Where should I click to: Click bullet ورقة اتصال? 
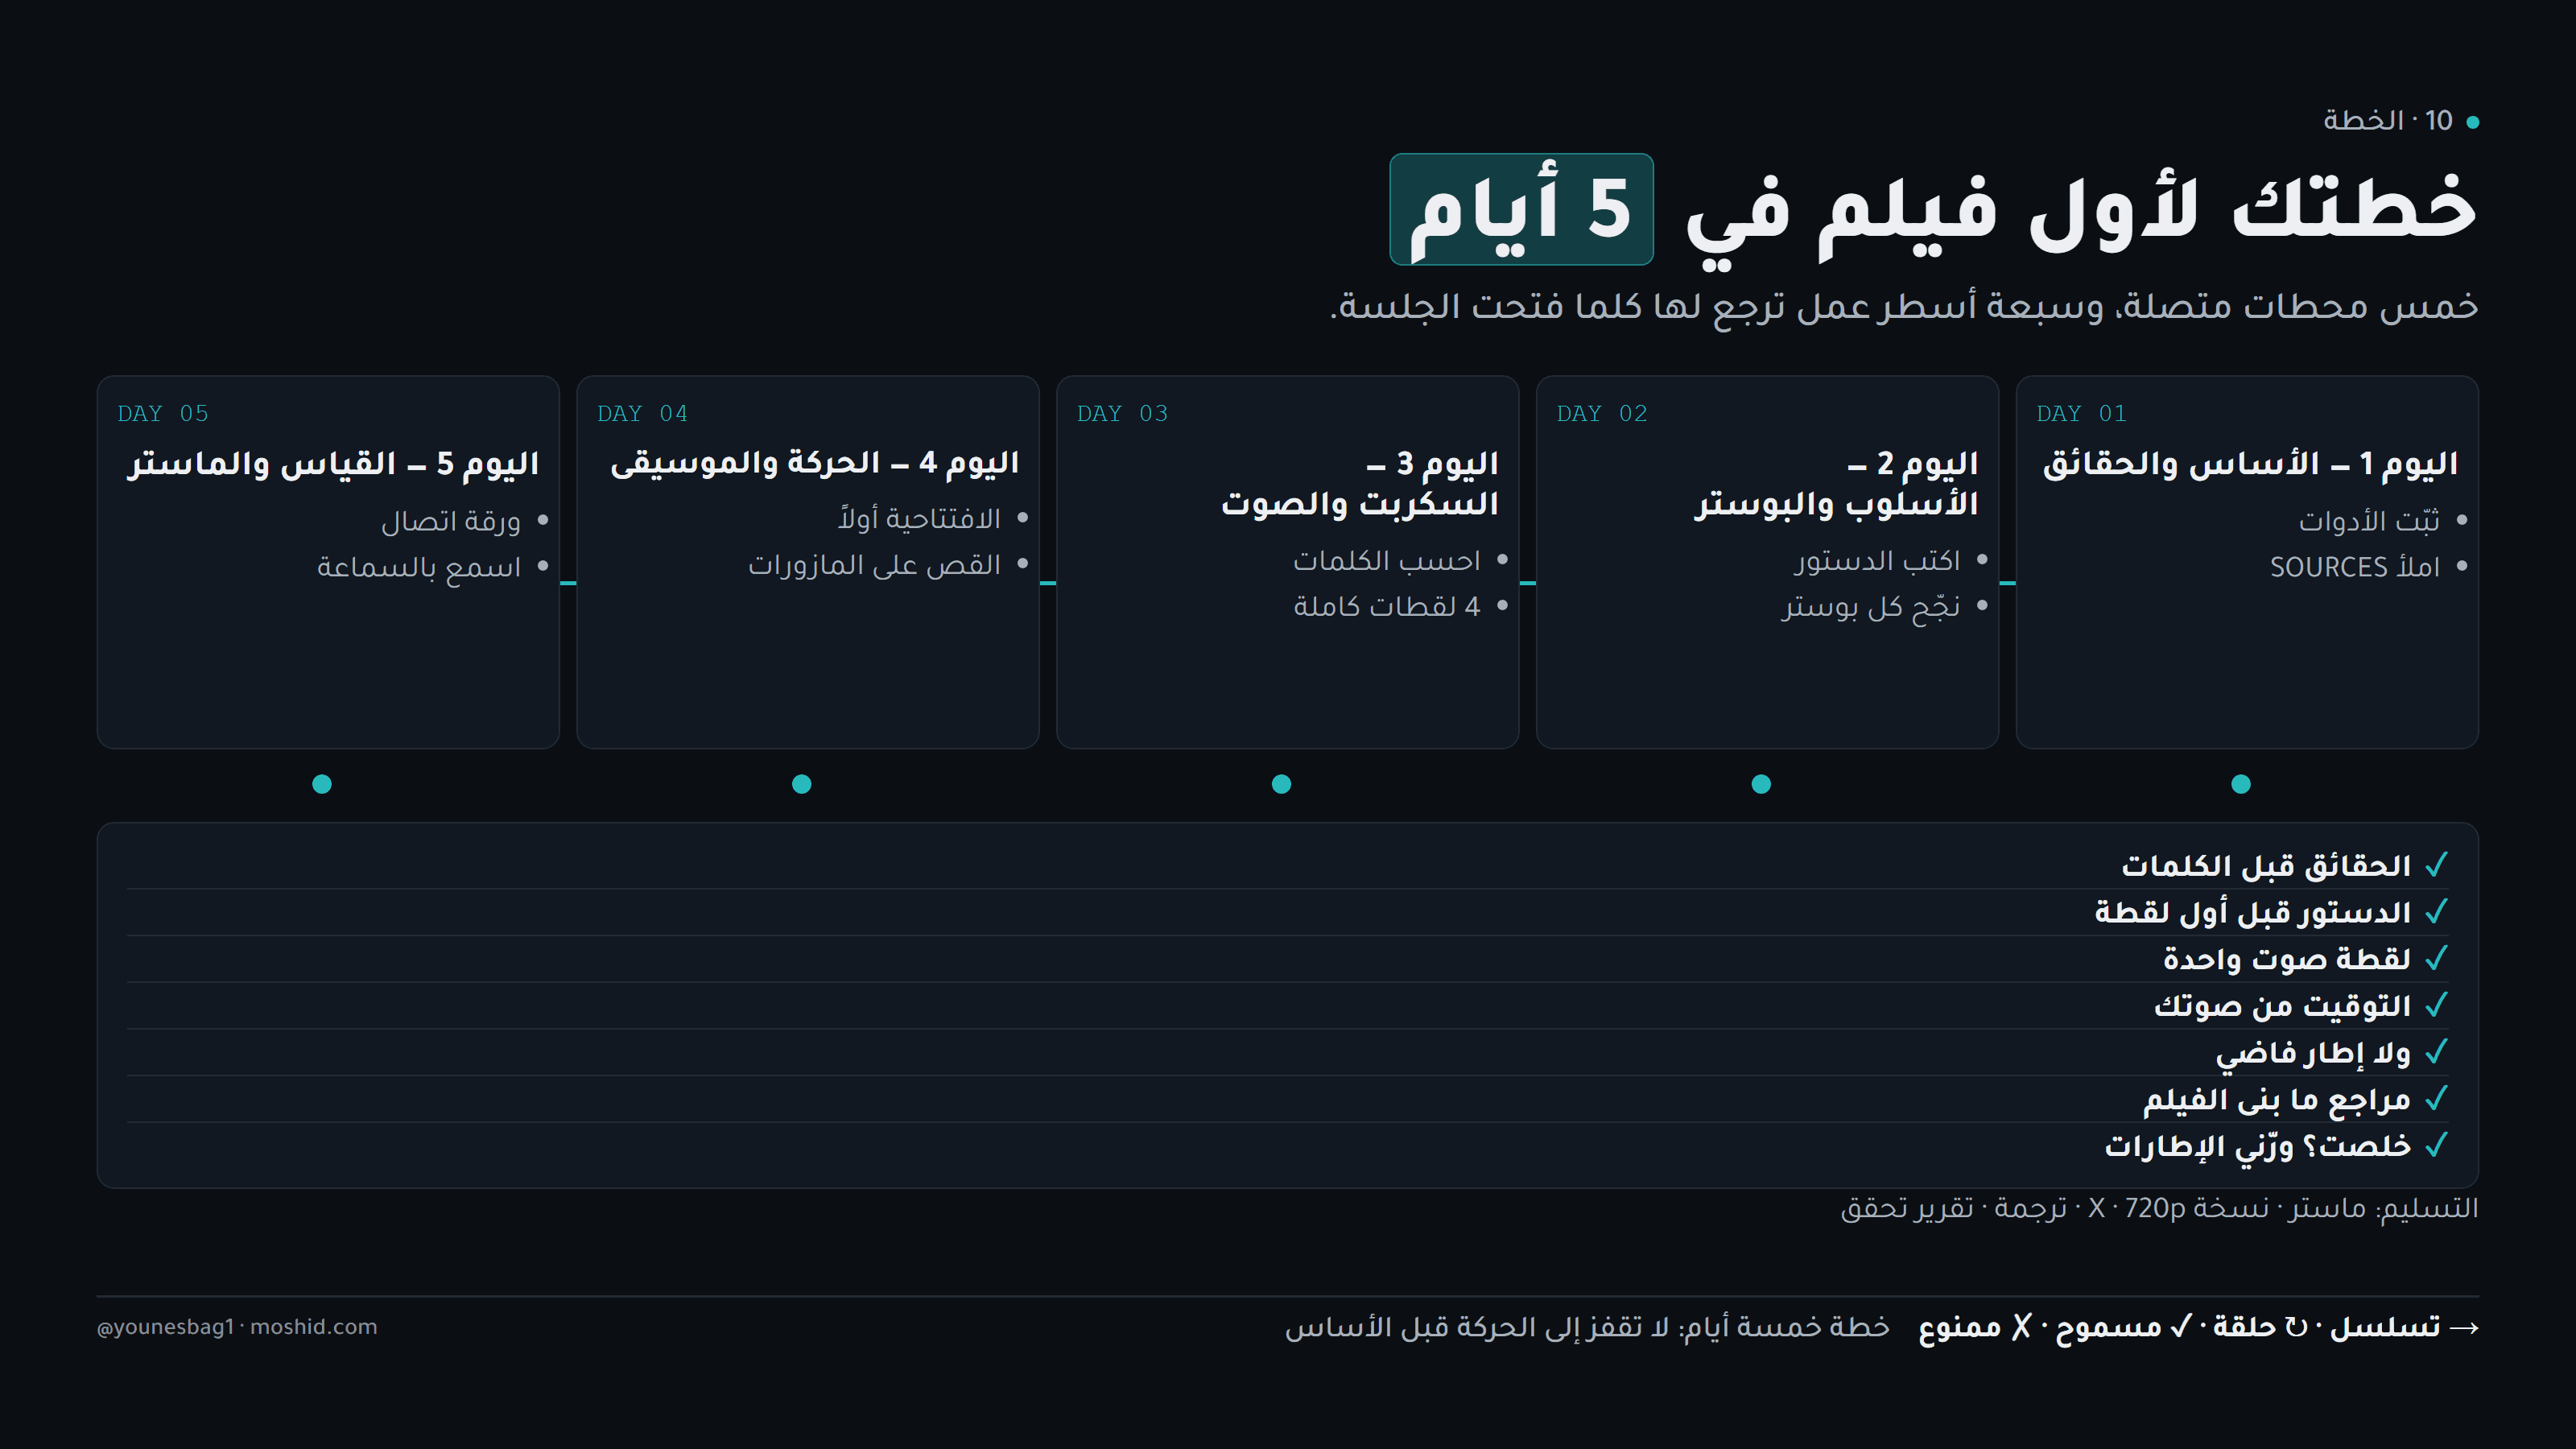[x=451, y=521]
